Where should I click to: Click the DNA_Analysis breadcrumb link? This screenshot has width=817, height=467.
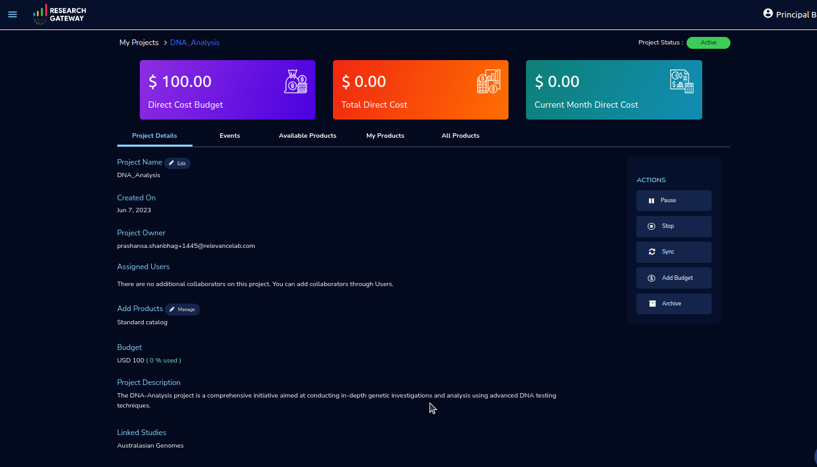pyautogui.click(x=195, y=43)
